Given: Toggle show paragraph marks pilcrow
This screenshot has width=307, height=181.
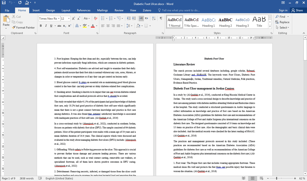Looking at the screenshot, I should [161, 18].
